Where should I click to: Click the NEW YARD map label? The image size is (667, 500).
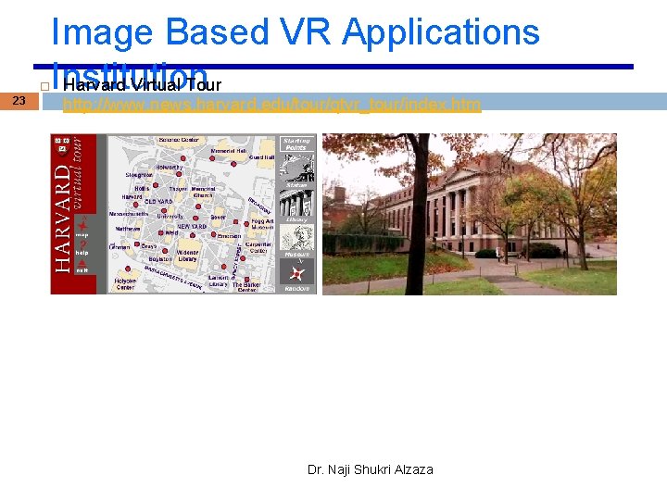point(192,227)
